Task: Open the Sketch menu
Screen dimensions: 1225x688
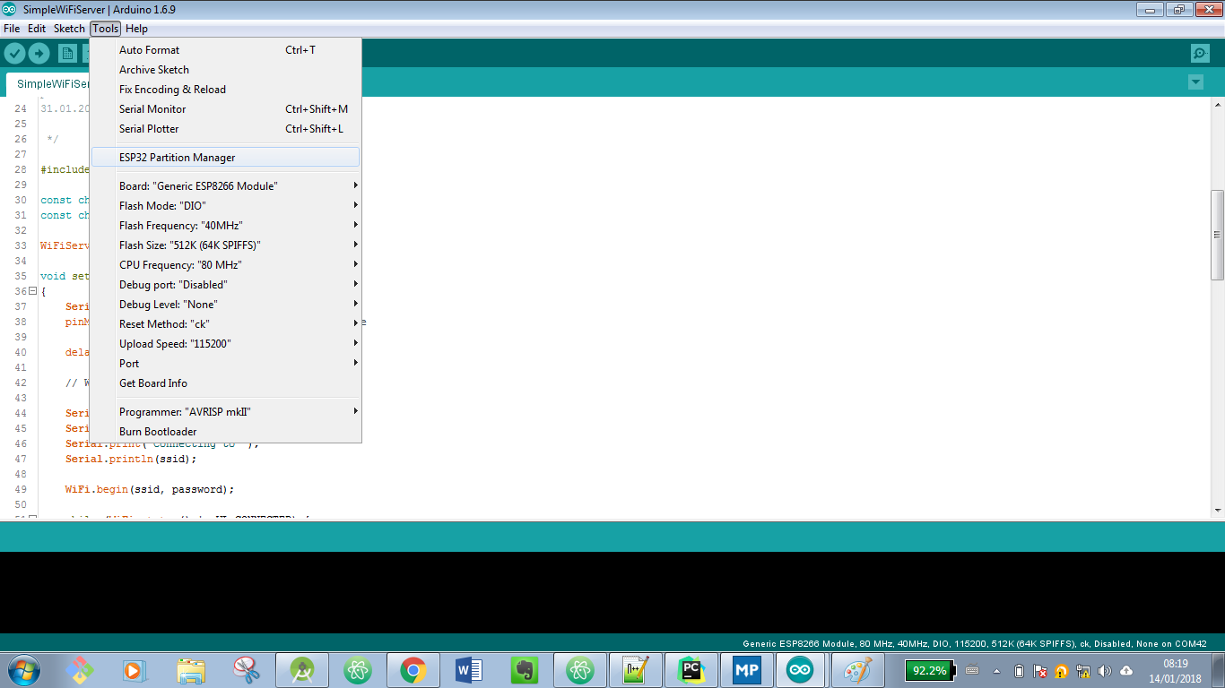Action: (69, 29)
